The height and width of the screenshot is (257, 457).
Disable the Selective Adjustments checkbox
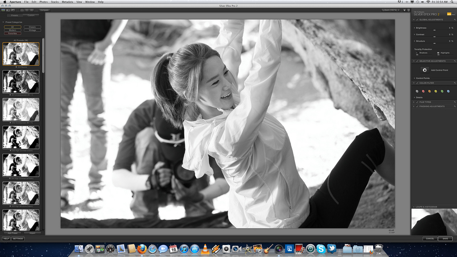point(417,61)
